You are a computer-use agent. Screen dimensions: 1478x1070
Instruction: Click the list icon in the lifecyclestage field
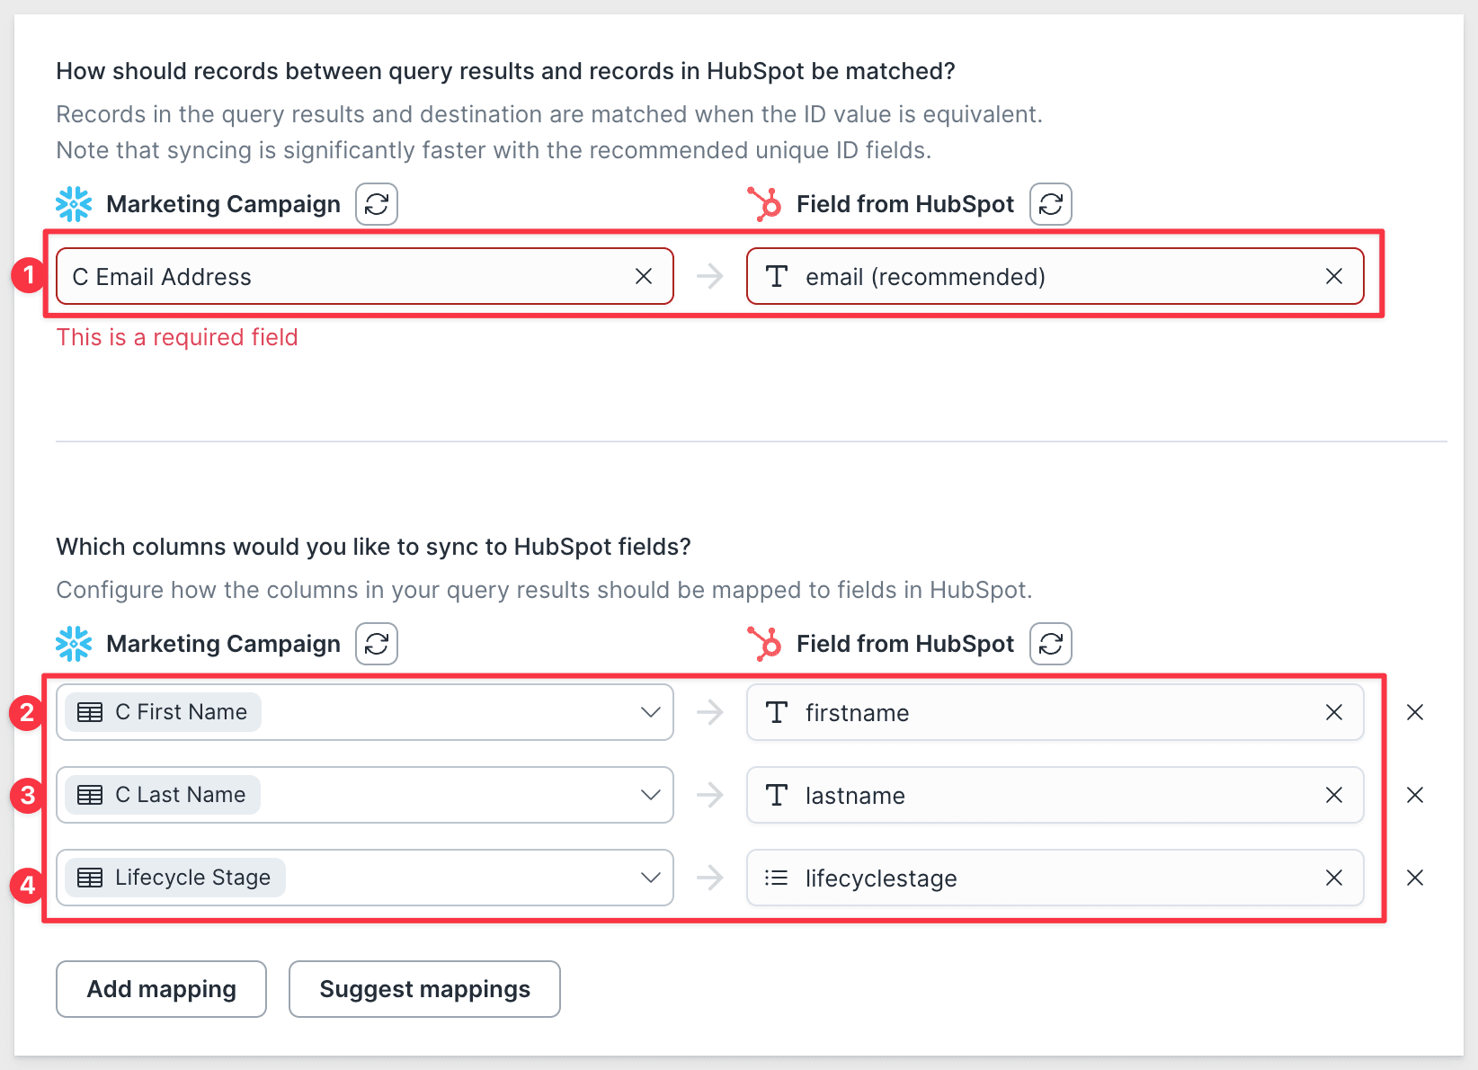click(x=775, y=878)
